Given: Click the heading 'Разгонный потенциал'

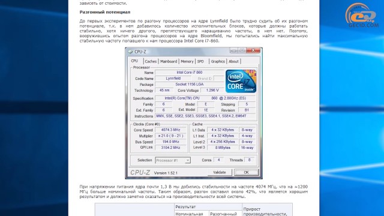Looking at the screenshot, I should click(x=105, y=12).
